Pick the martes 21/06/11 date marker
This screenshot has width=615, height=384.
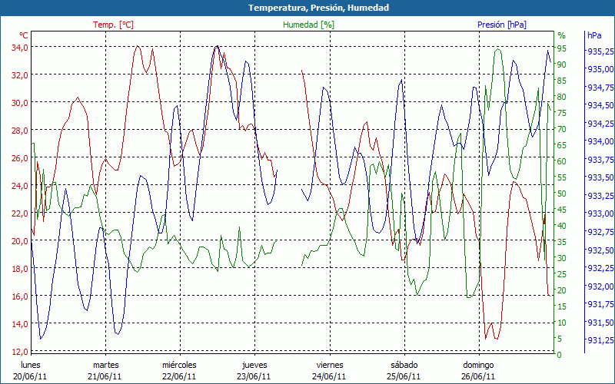click(106, 370)
